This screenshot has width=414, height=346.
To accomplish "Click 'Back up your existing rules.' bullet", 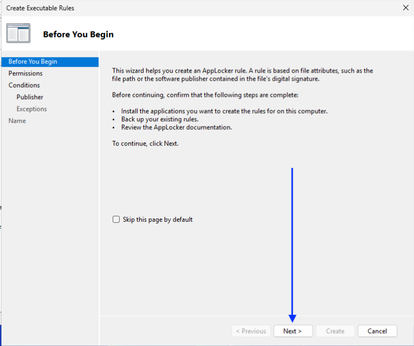I will point(160,119).
